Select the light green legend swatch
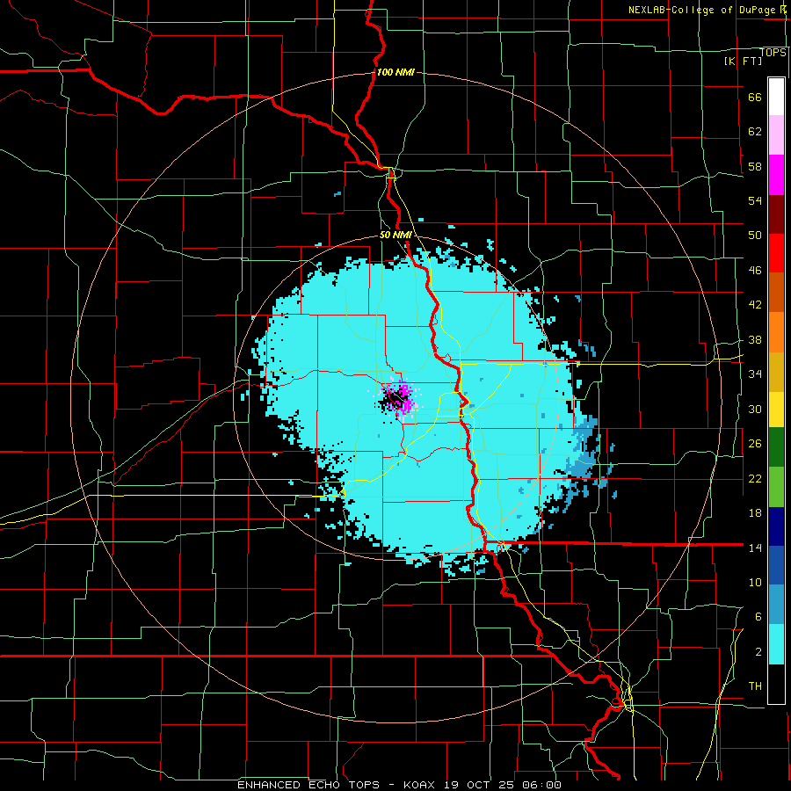This screenshot has width=791, height=791. pos(776,486)
